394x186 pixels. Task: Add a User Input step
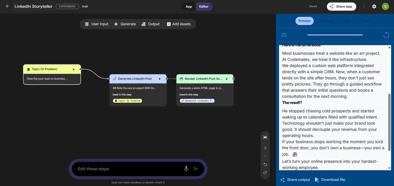(x=97, y=24)
